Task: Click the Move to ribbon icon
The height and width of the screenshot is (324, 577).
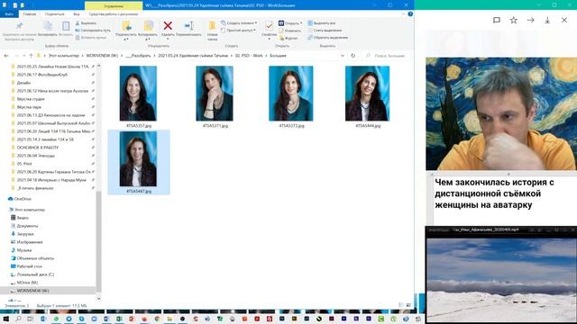Action: click(x=126, y=26)
